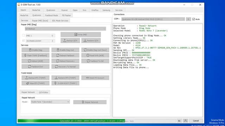Switch to the Oppo tab
The height and width of the screenshot is (126, 225).
75,10
